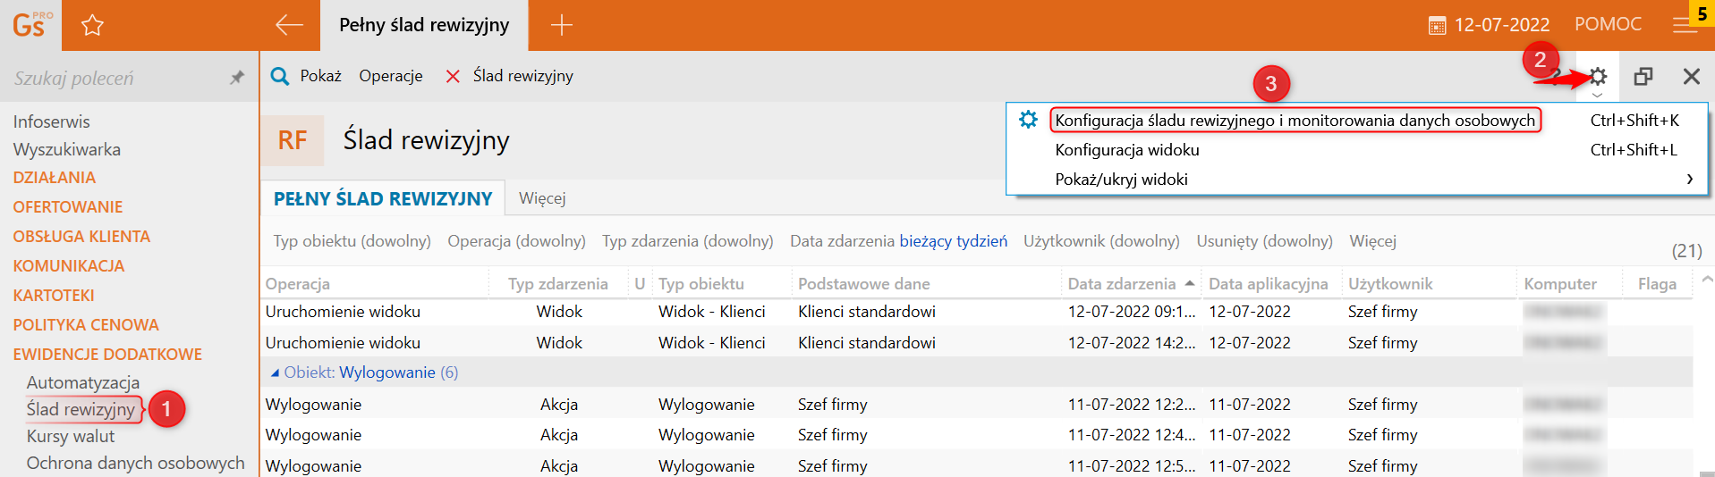The image size is (1715, 477).
Task: Switch to PEŁNY ŚLAD REWIZYJNY view tab
Action: coord(383,198)
